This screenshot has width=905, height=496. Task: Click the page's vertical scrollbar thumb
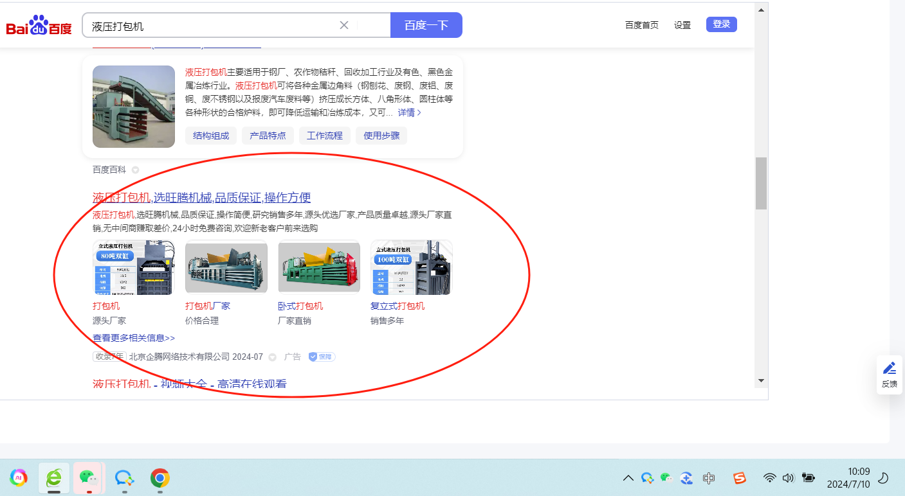(761, 183)
